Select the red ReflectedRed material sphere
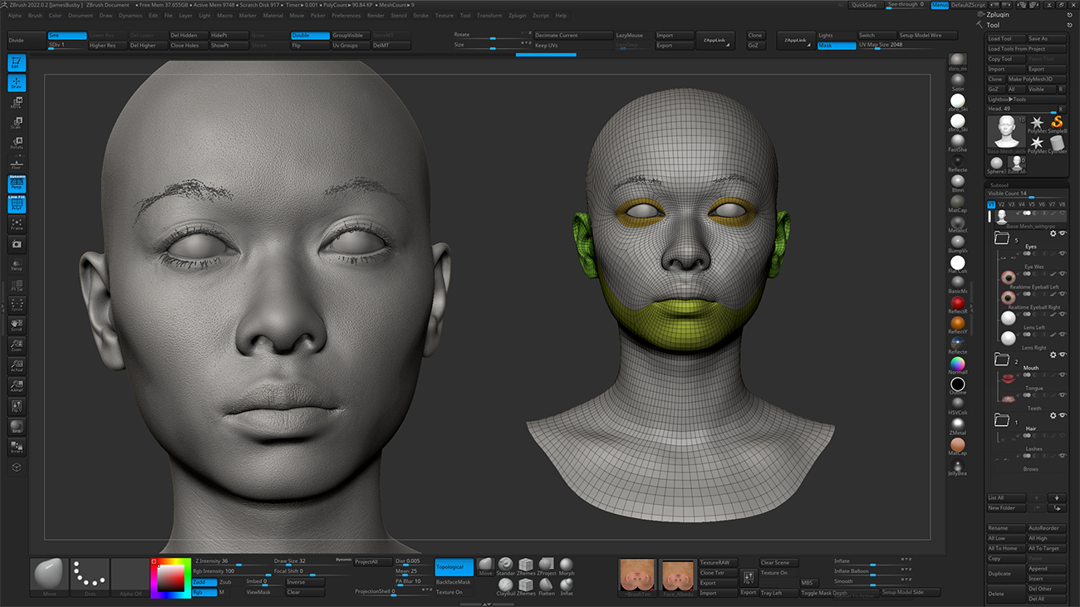Viewport: 1080px width, 607px height. pos(958,303)
